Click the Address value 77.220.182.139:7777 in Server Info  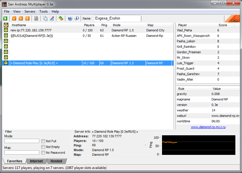click(x=107, y=136)
